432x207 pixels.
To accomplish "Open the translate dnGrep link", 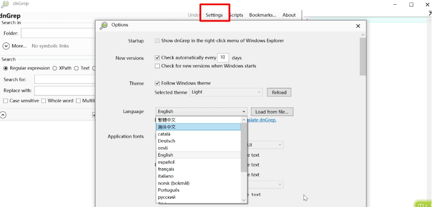I will click(262, 120).
